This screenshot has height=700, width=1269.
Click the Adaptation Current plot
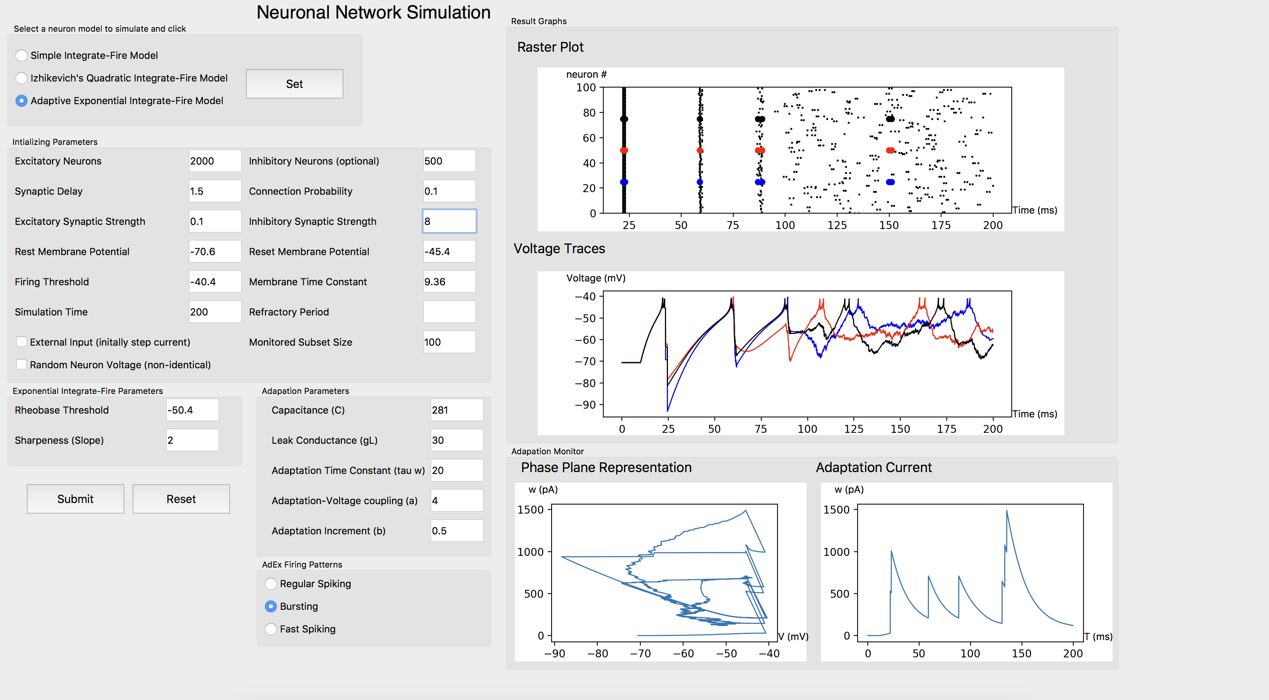(966, 572)
